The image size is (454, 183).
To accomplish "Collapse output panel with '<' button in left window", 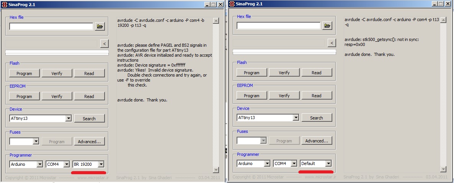I will click(104, 44).
